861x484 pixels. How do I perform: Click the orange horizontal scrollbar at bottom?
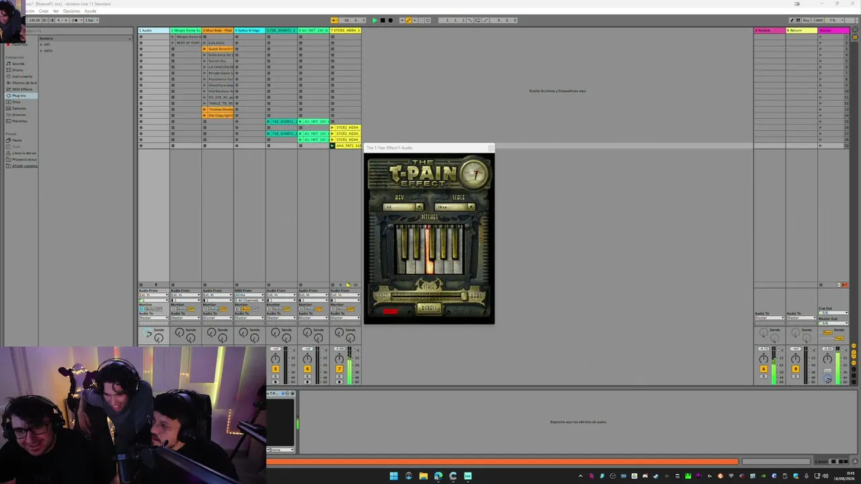[x=502, y=461]
